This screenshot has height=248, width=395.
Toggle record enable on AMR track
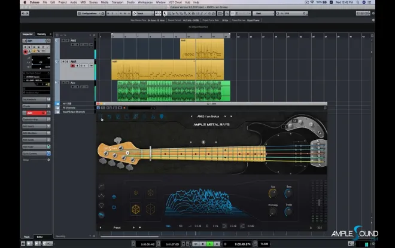72,66
